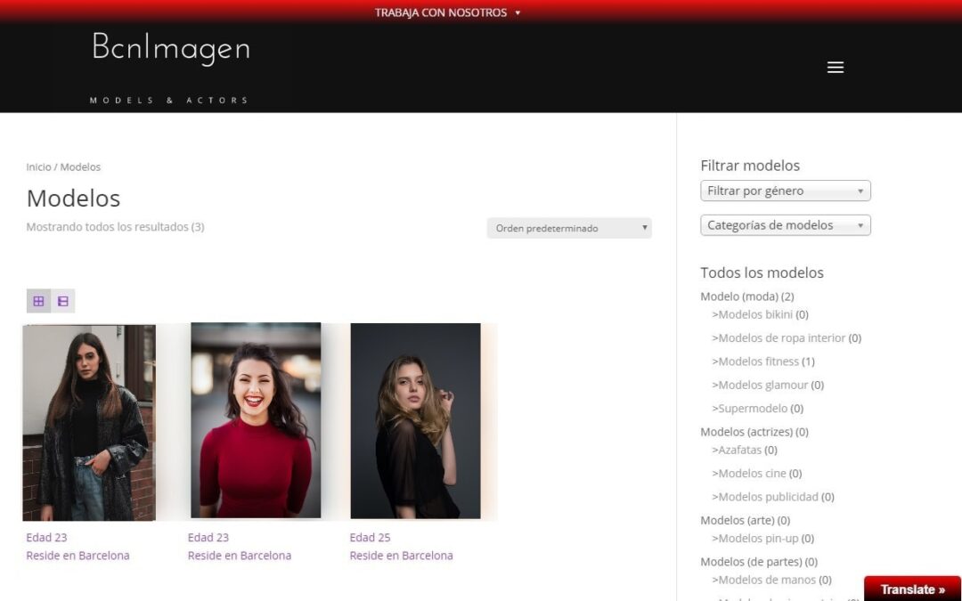Open the Filtrar por género dropdown
This screenshot has height=601, width=962.
[x=785, y=191]
